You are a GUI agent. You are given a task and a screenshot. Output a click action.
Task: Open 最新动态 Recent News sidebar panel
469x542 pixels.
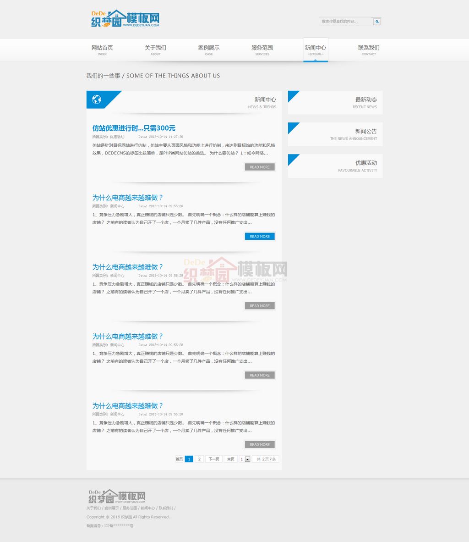(x=335, y=103)
